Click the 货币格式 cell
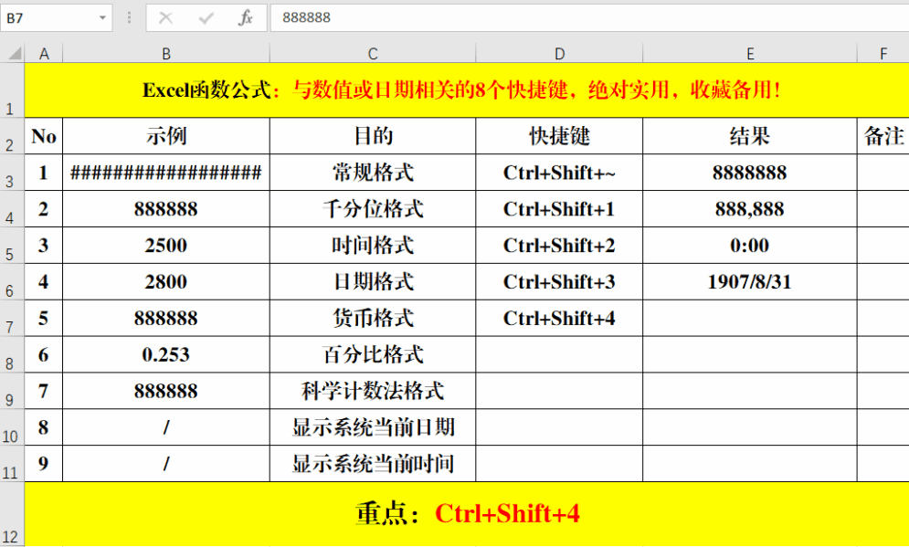The image size is (909, 547). click(373, 318)
